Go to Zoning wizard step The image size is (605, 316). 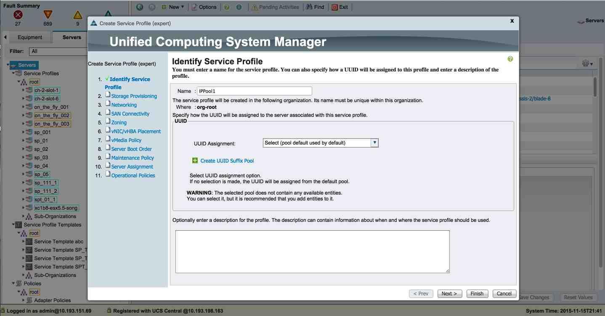(119, 123)
